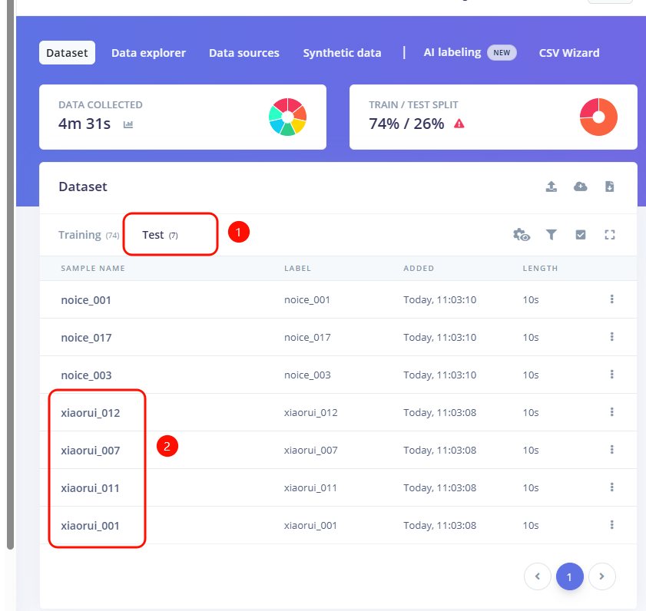Click page 1 pagination button
The width and height of the screenshot is (646, 611).
coord(569,576)
